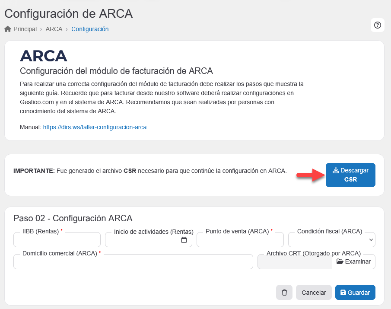This screenshot has height=309, width=391.
Task: Click into the Punto de venta field
Action: (240, 240)
